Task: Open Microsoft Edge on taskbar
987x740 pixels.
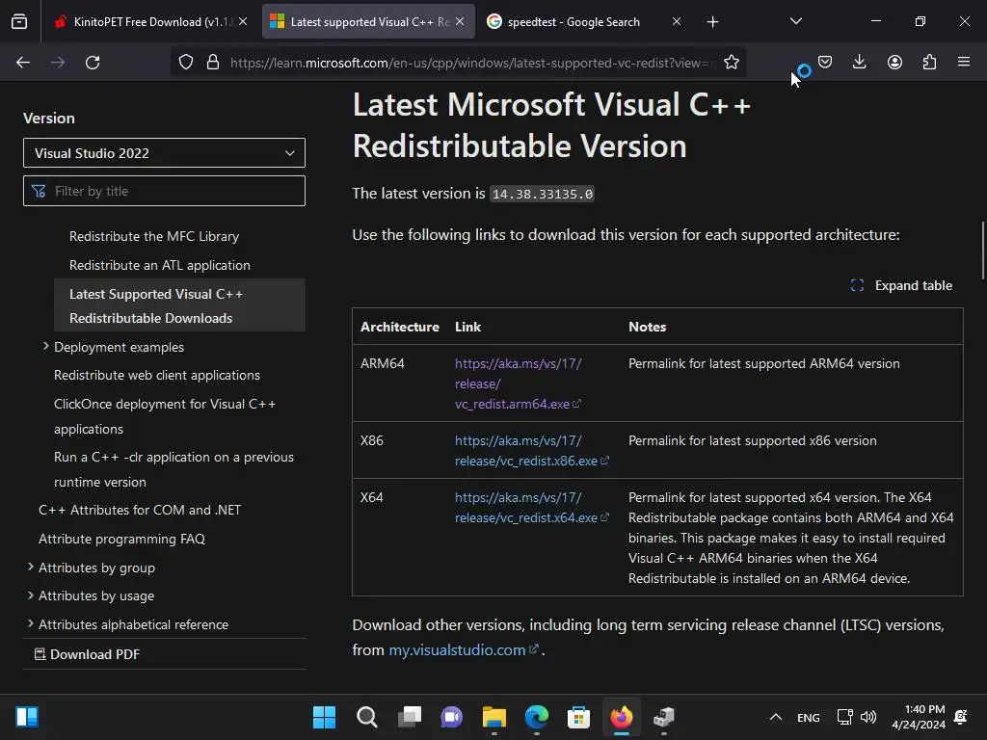Action: [536, 717]
